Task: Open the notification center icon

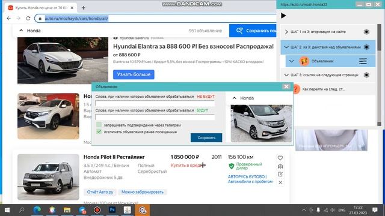Action: tap(375, 210)
